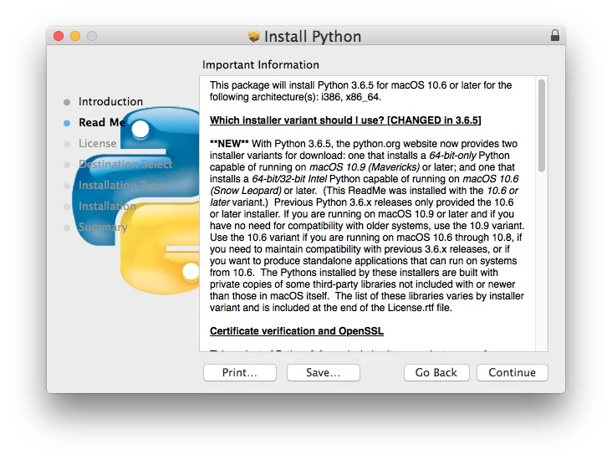
Task: Select the License step in sidebar
Action: pos(97,143)
